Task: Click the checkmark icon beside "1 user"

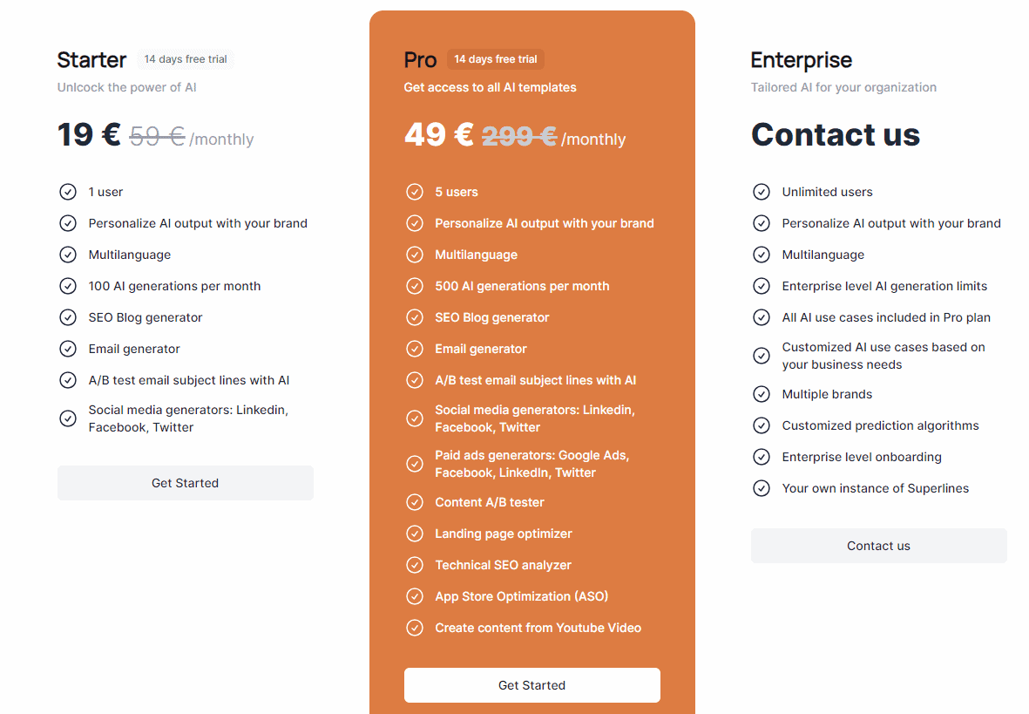Action: [x=68, y=192]
